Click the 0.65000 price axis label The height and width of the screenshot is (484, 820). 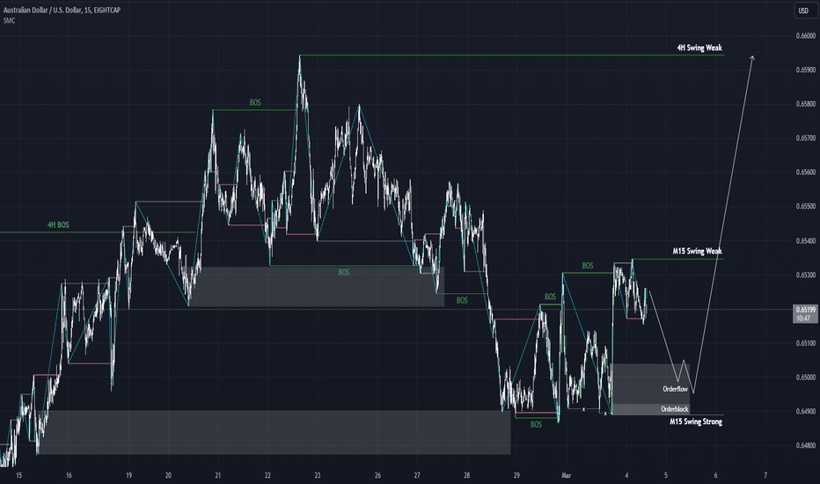(805, 378)
